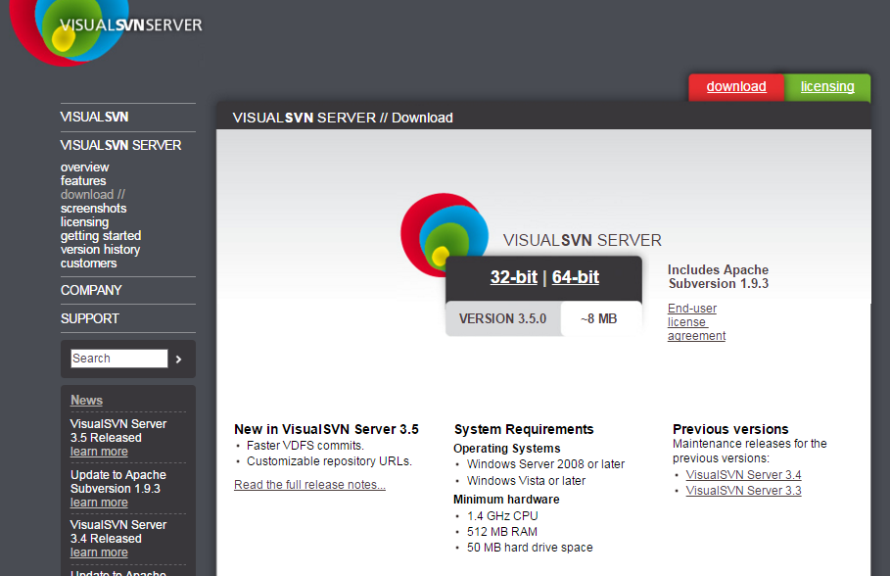Focus the Search input field
The image size is (890, 576).
119,359
